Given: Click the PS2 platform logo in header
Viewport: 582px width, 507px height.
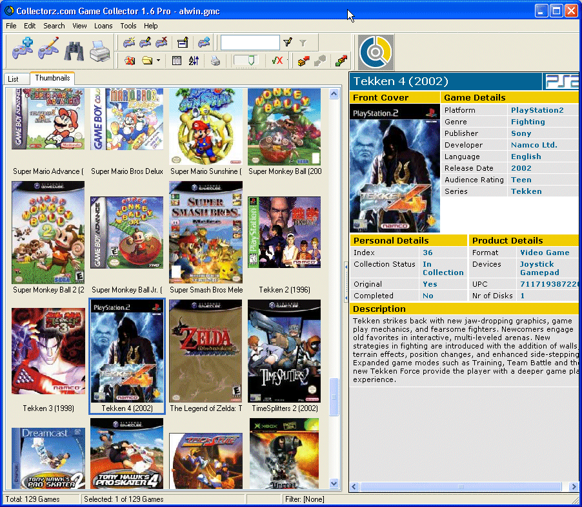Looking at the screenshot, I should pyautogui.click(x=561, y=81).
